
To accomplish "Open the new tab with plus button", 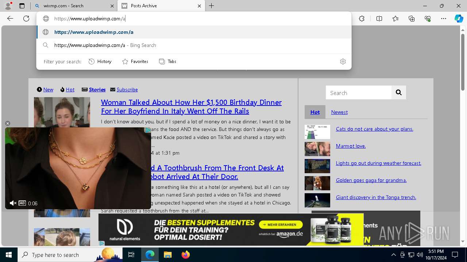I will coord(212,6).
